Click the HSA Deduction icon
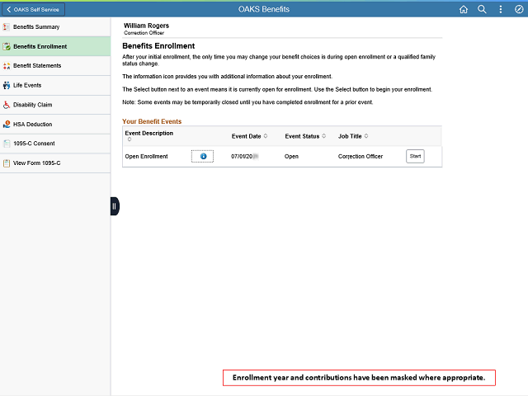 click(7, 125)
